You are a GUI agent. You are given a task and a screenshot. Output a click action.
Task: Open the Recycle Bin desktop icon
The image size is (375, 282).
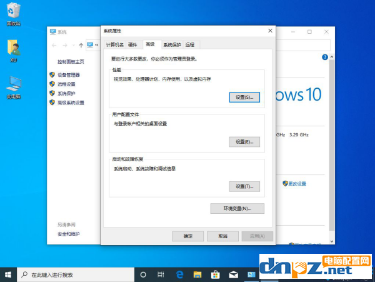(x=13, y=14)
